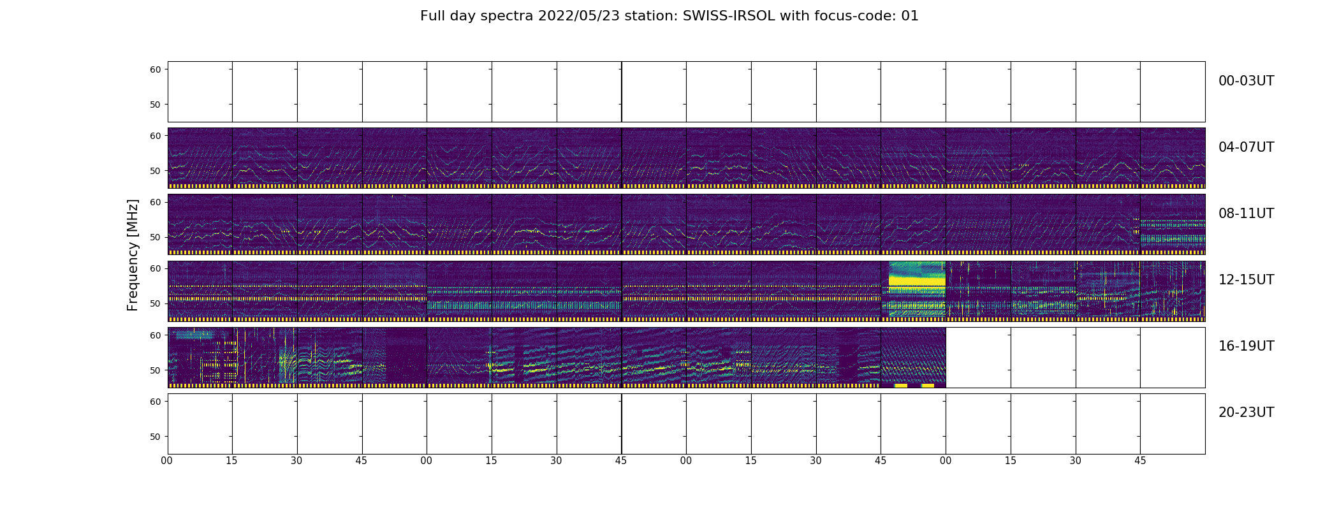Viewport: 1339px width, 510px height.
Task: Click the yellow blocks below the last 16-19UT segment
Action: (x=914, y=386)
